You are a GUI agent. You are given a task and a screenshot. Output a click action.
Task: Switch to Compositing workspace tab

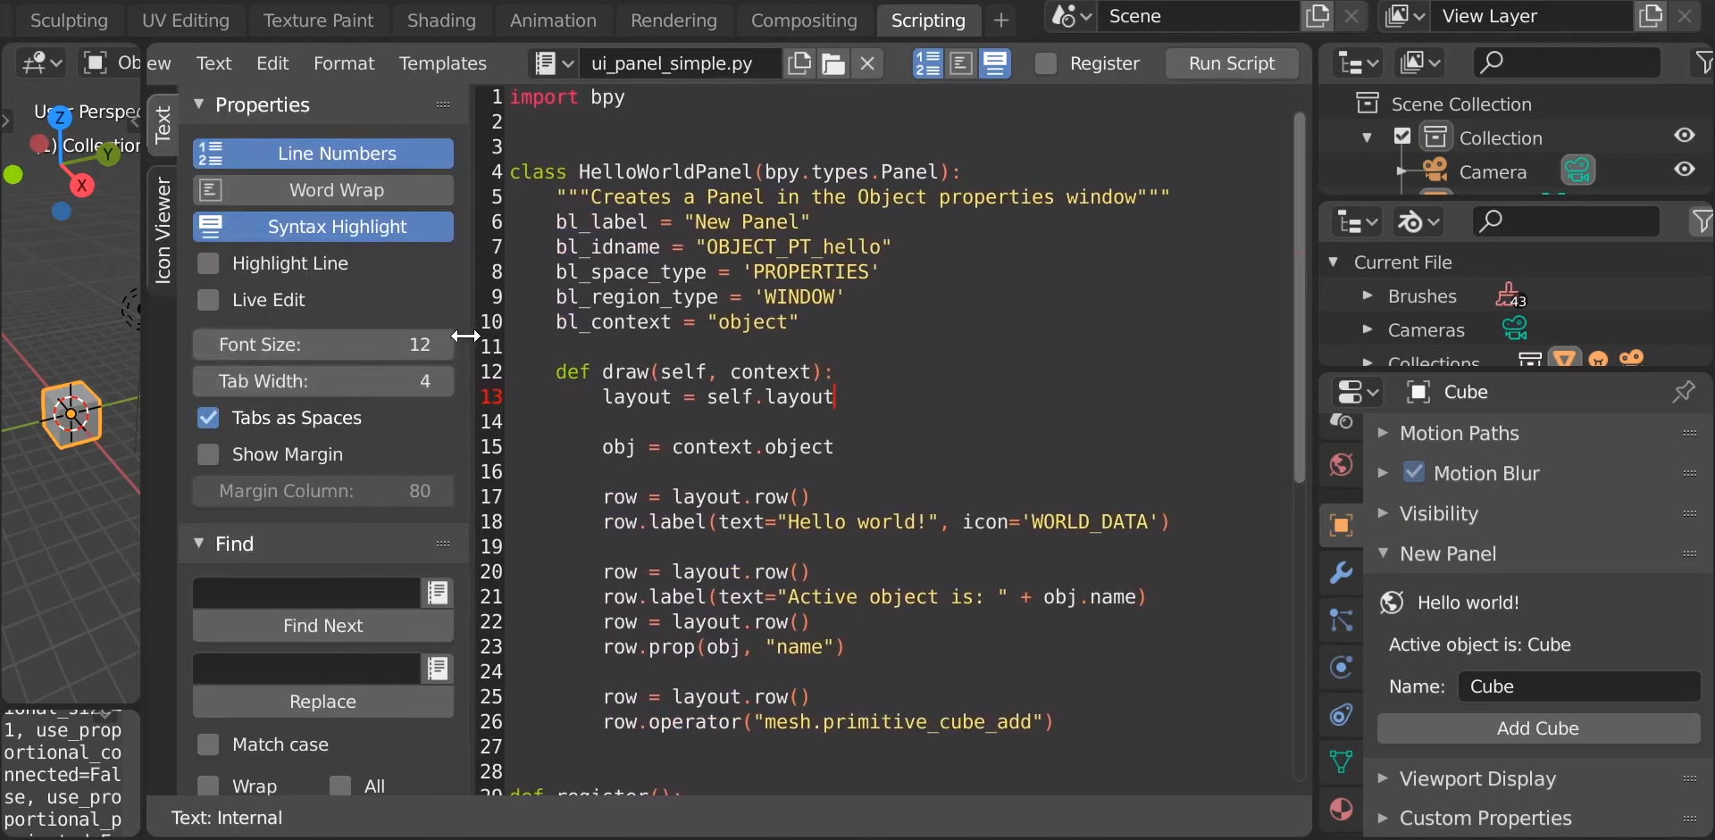[x=803, y=20]
